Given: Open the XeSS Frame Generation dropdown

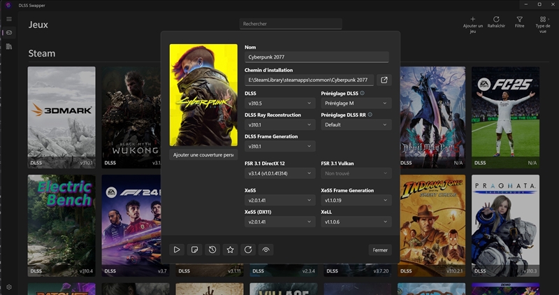Looking at the screenshot, I should coord(356,200).
